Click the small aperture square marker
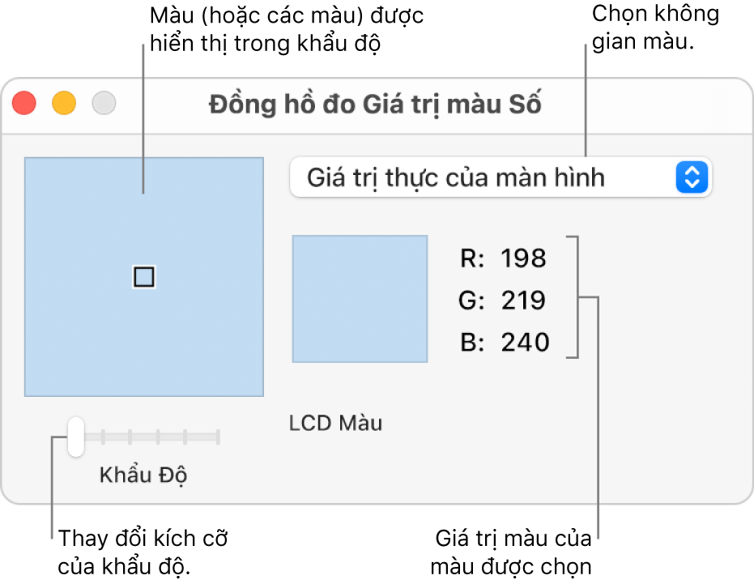Viewport: 754px width, 584px height. point(143,278)
